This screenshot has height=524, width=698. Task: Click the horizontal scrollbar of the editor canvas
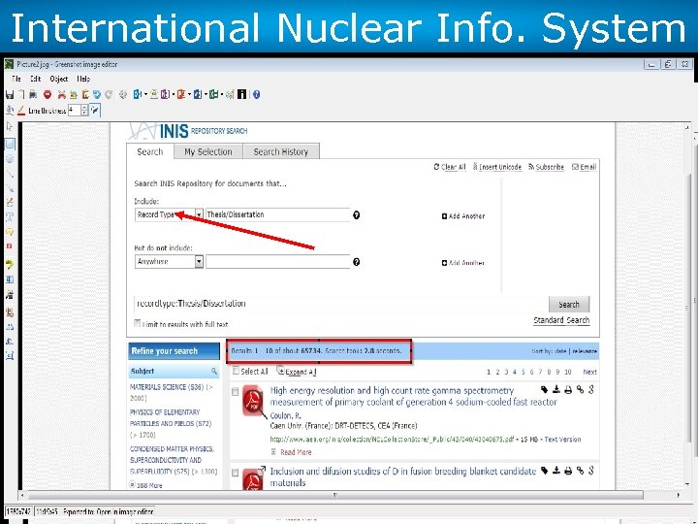[x=336, y=495]
